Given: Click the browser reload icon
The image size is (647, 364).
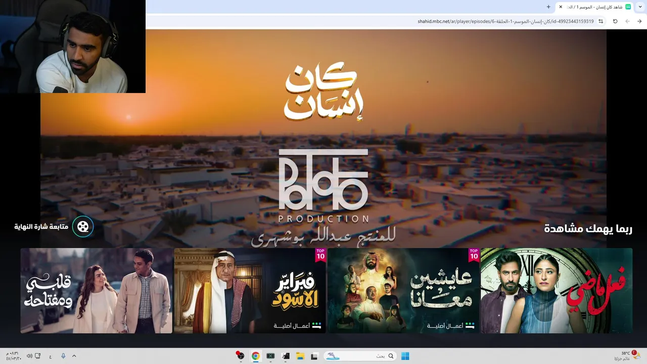Looking at the screenshot, I should (615, 21).
